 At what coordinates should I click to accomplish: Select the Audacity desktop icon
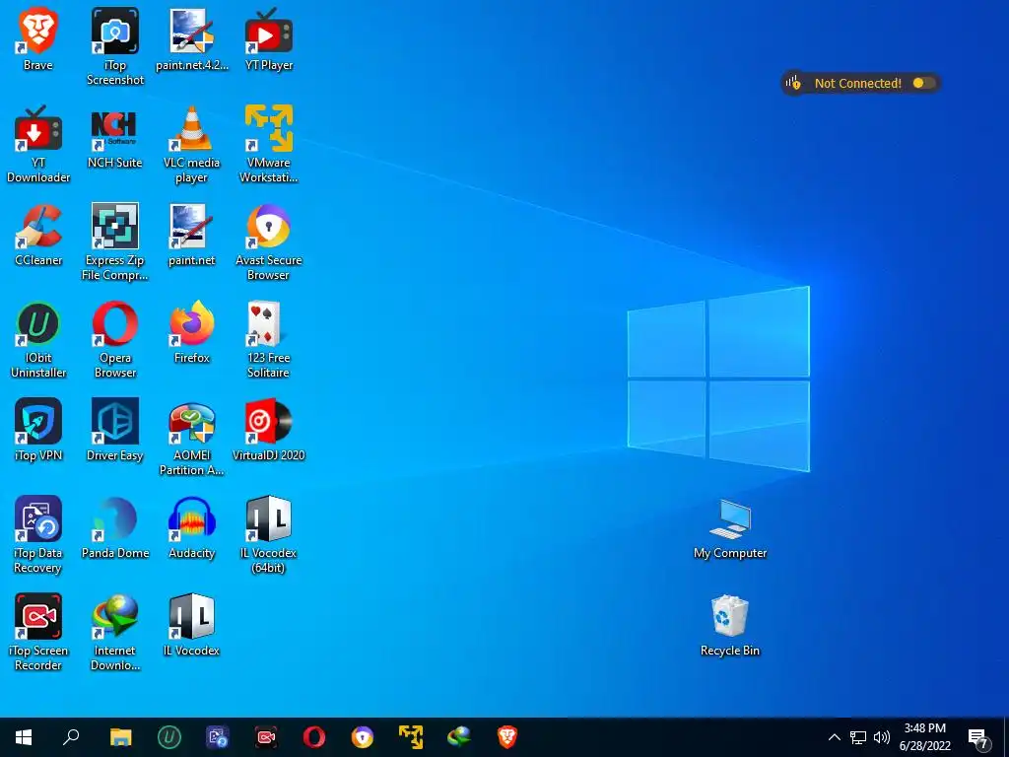tap(192, 527)
